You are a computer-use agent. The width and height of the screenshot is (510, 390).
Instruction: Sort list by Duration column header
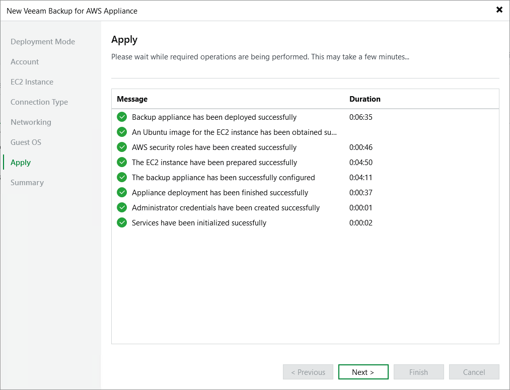pyautogui.click(x=365, y=99)
